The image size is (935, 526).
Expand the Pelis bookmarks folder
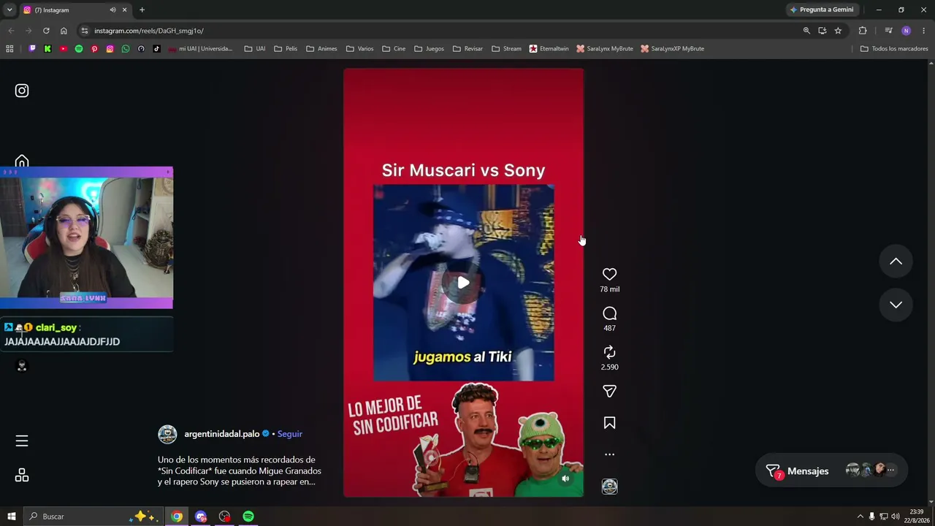286,49
